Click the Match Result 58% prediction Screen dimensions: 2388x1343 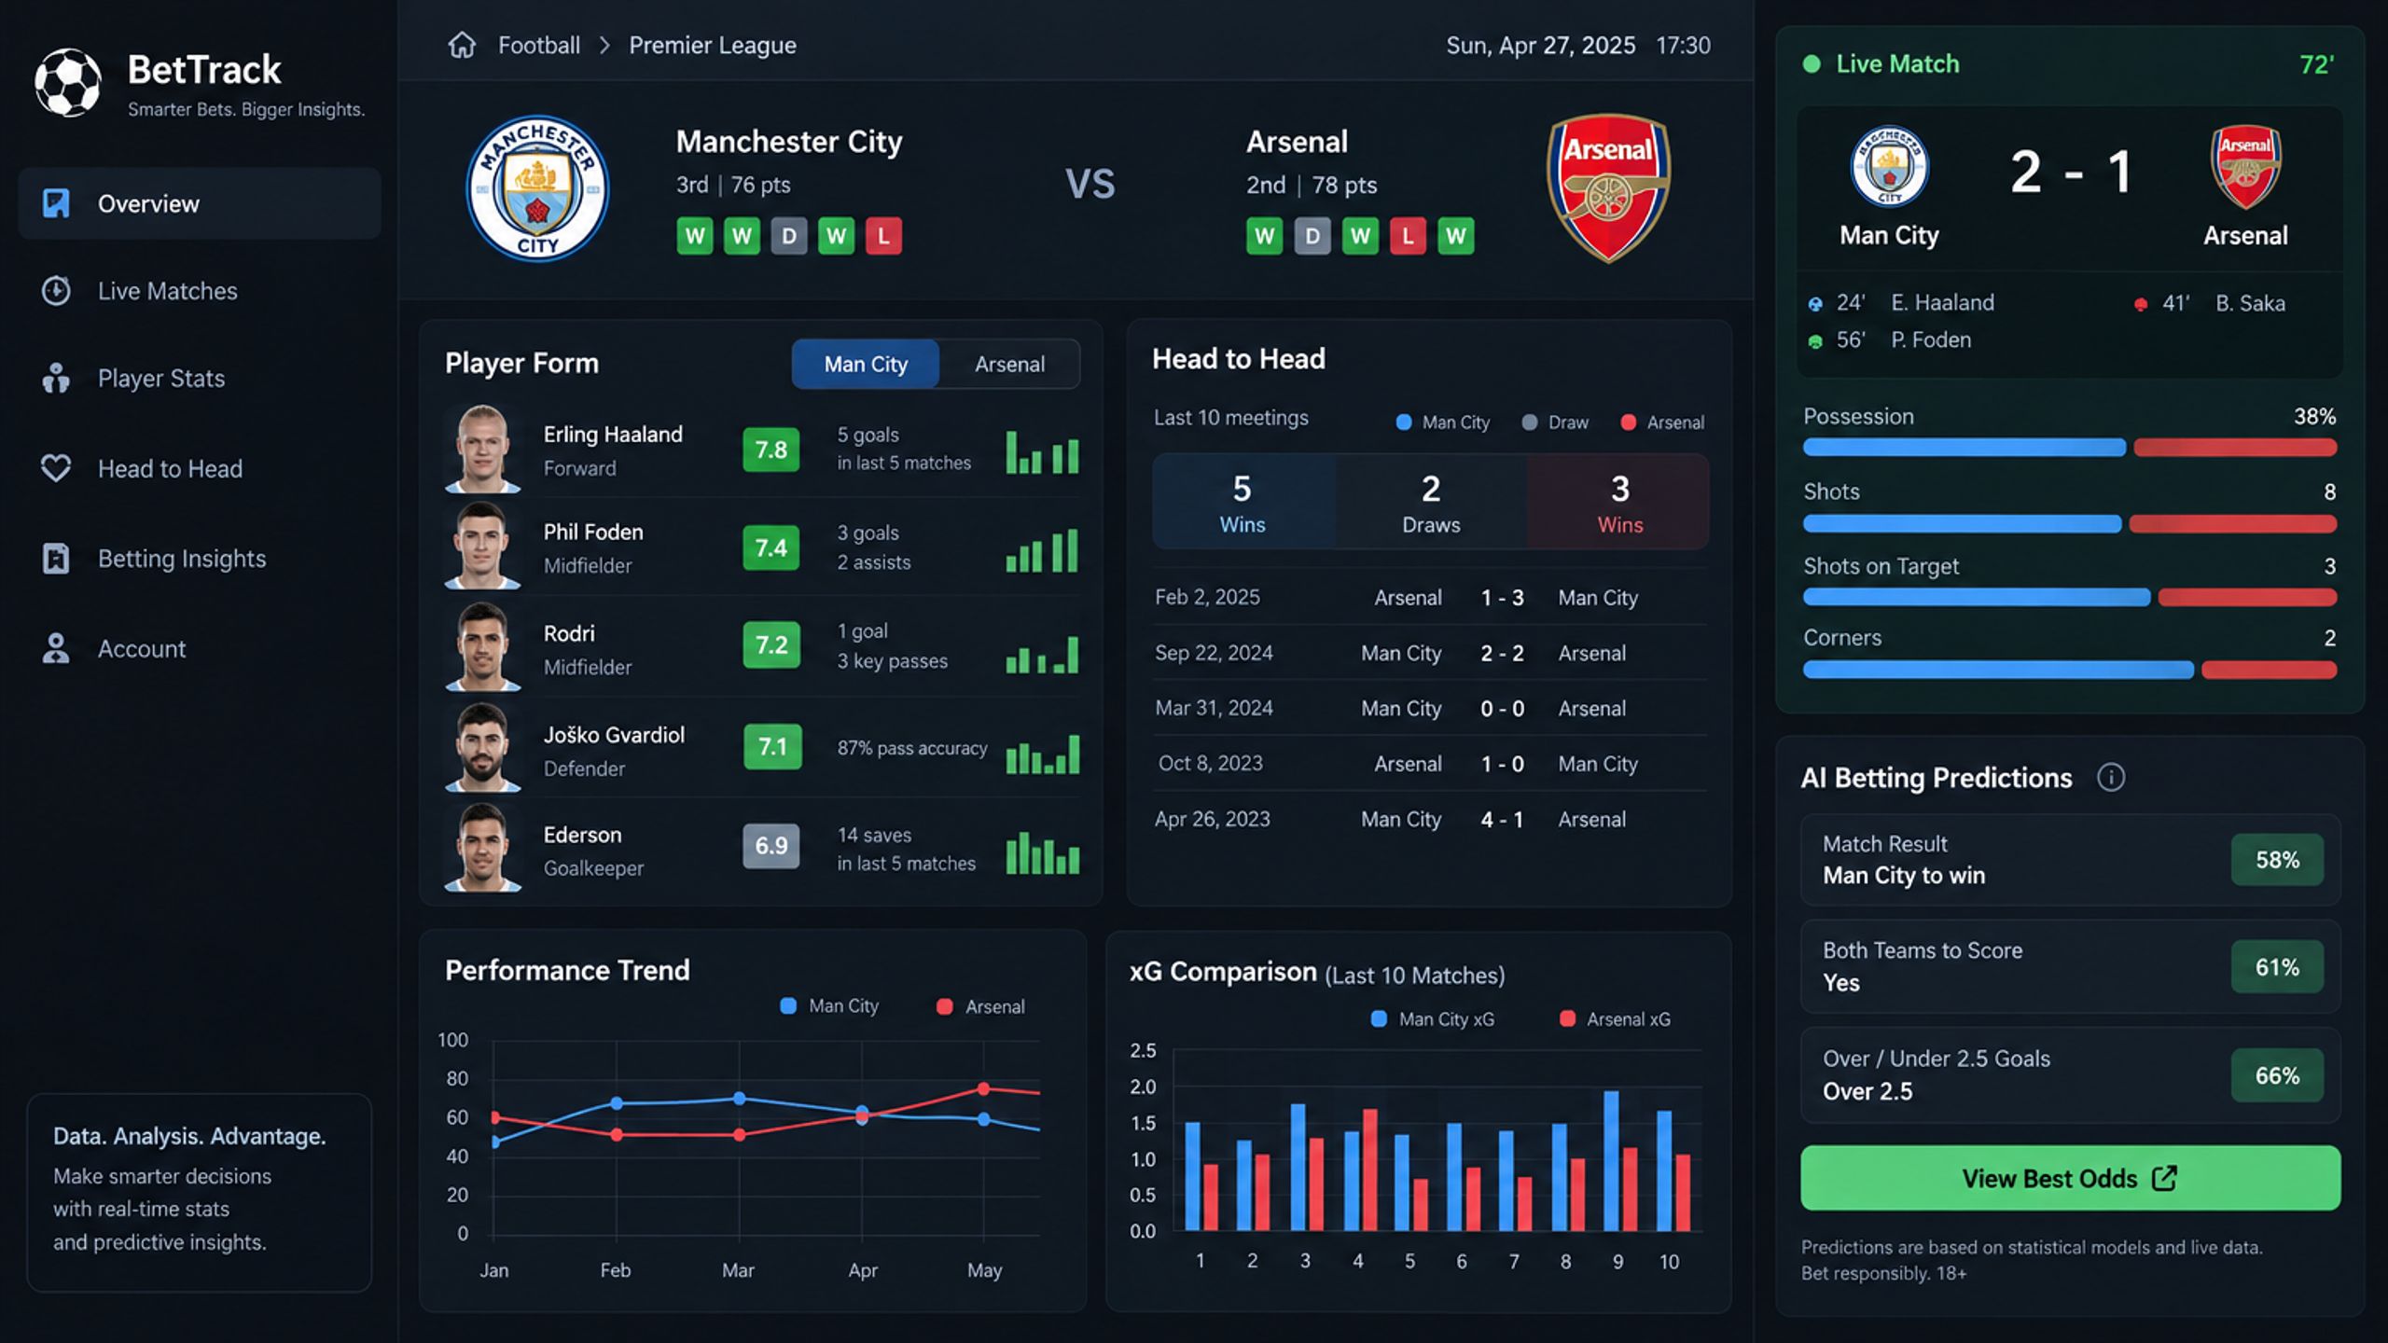pos(2070,859)
